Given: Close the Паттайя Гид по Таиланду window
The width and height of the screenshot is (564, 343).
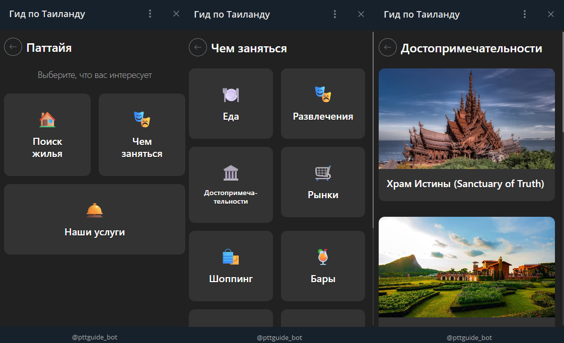Looking at the screenshot, I should coord(176,14).
